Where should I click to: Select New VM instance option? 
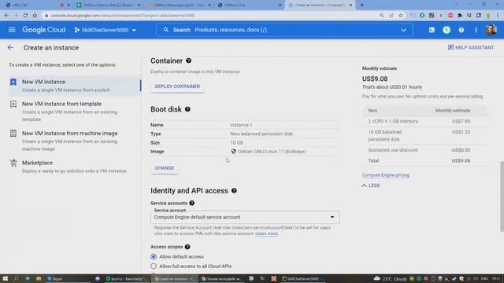tap(75, 86)
